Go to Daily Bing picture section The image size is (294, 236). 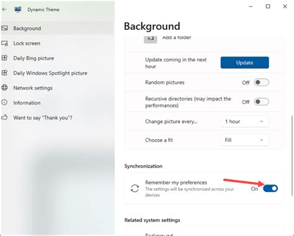57,58
